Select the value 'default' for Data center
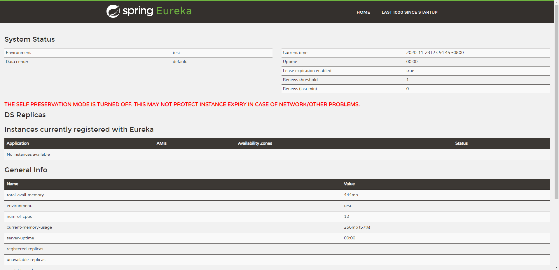 179,62
